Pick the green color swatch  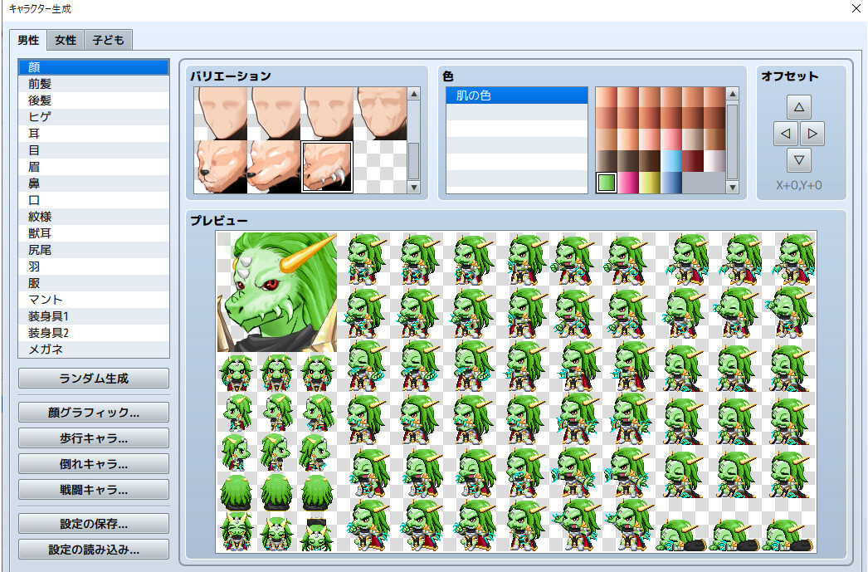606,183
